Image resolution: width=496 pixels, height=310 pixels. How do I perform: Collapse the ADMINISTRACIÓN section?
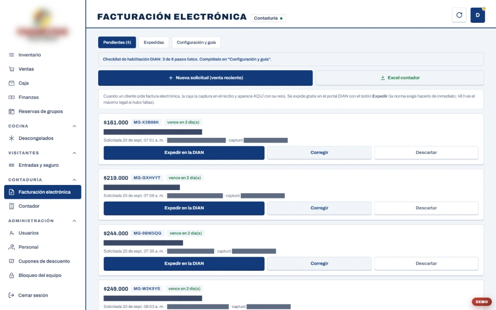click(x=74, y=221)
